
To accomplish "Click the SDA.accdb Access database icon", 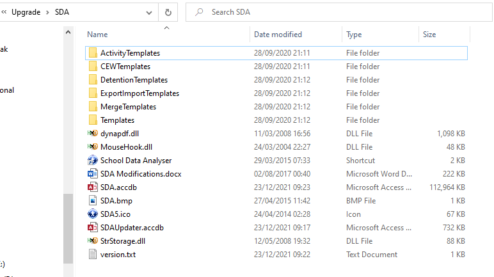I will (x=92, y=187).
